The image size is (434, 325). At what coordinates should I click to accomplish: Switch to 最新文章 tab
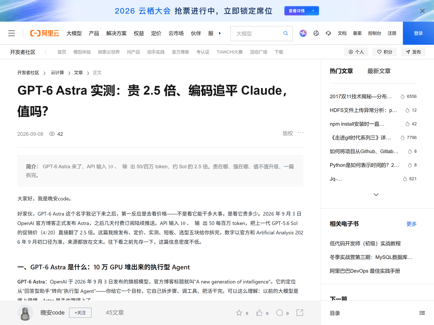[379, 71]
